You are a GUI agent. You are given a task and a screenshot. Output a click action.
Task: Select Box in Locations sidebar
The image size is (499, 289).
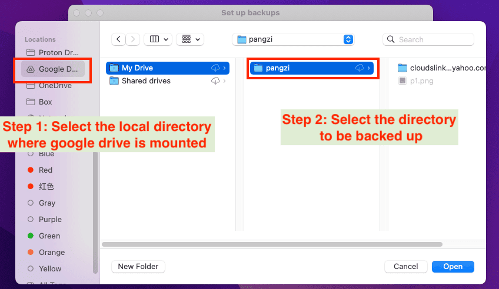pyautogui.click(x=53, y=102)
